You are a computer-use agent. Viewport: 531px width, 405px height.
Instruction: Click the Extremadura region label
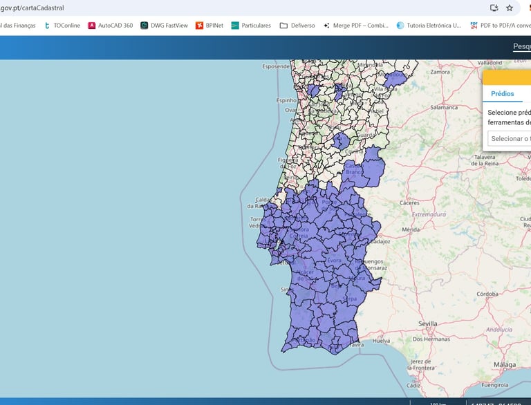click(x=429, y=214)
